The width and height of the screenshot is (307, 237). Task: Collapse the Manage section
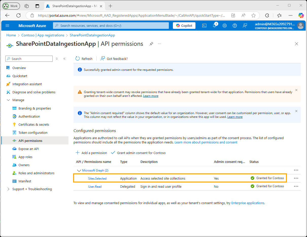tap(8, 100)
